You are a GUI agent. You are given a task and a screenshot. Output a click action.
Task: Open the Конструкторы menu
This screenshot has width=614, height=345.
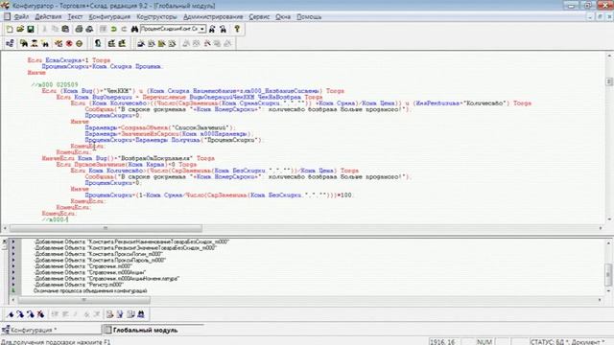156,17
